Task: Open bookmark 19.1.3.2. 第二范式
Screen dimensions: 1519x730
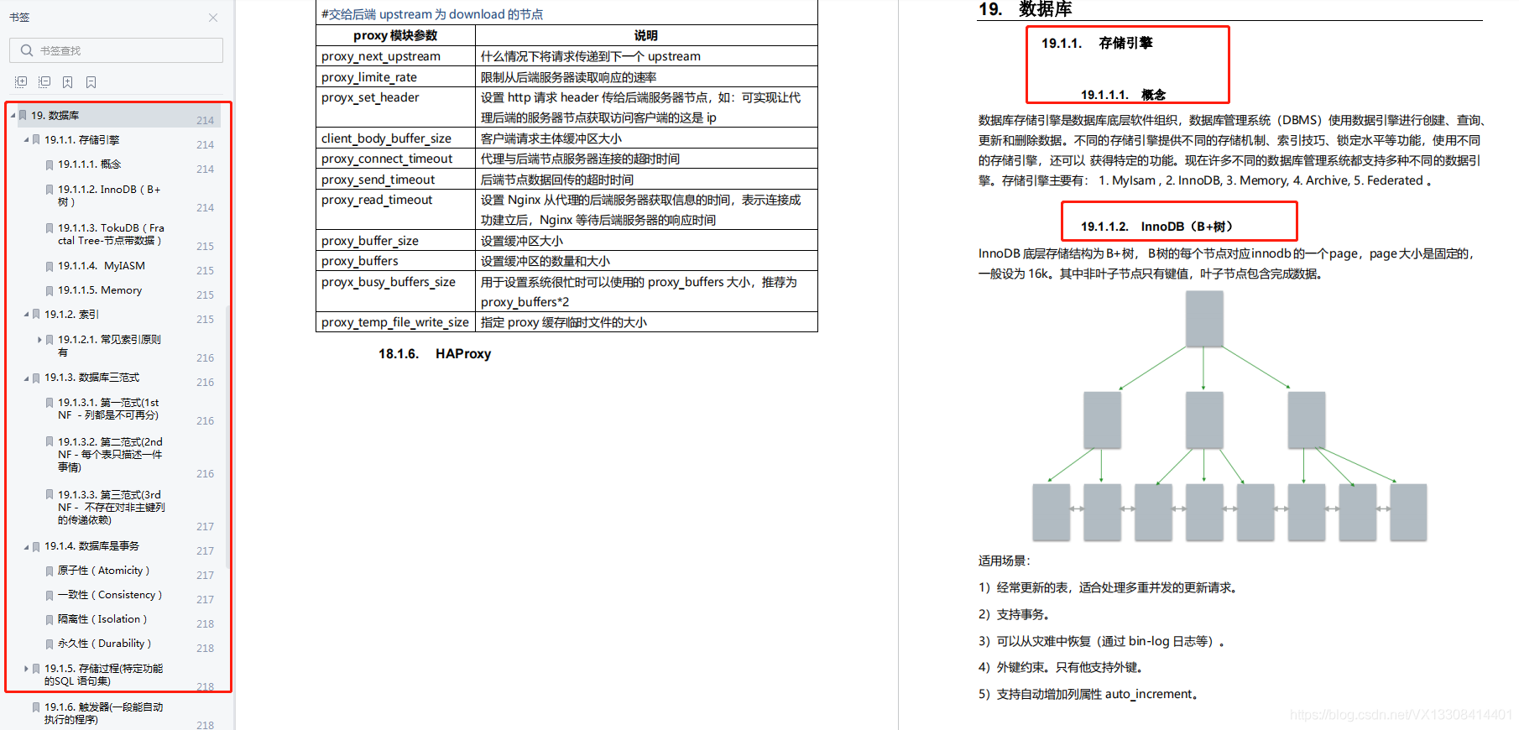Action: click(110, 454)
